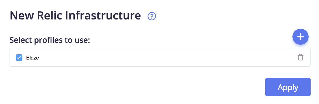This screenshot has height=104, width=319.
Task: Show help for New Relic Infrastructure
Action: pyautogui.click(x=152, y=16)
